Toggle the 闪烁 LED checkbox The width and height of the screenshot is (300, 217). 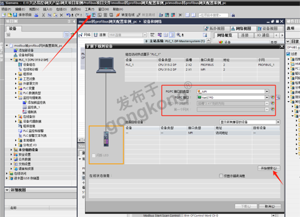click(x=94, y=156)
